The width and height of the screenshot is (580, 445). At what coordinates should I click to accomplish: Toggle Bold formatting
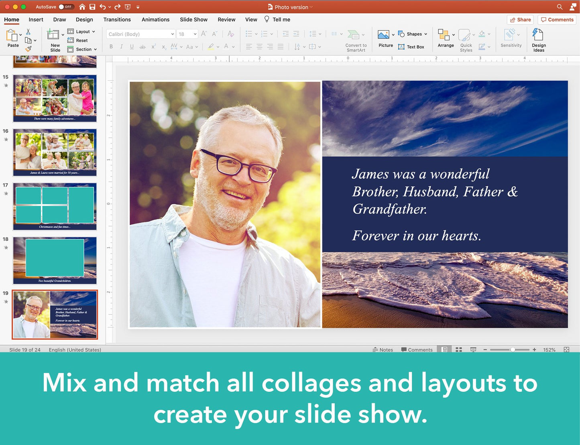pos(111,47)
